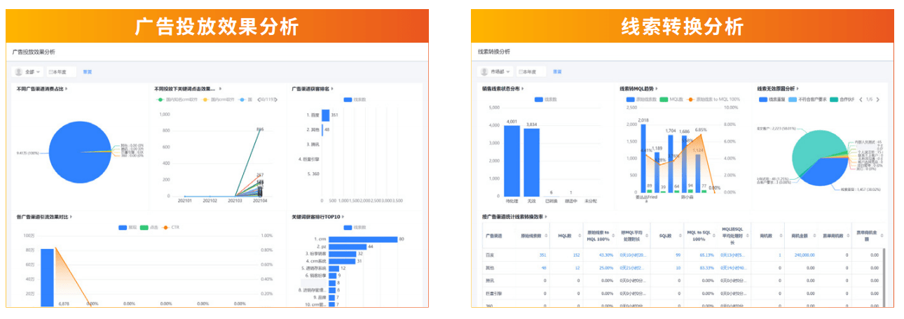Click 重置 link in 广告投放效果分析 dashboard
The width and height of the screenshot is (904, 319).
(x=88, y=72)
